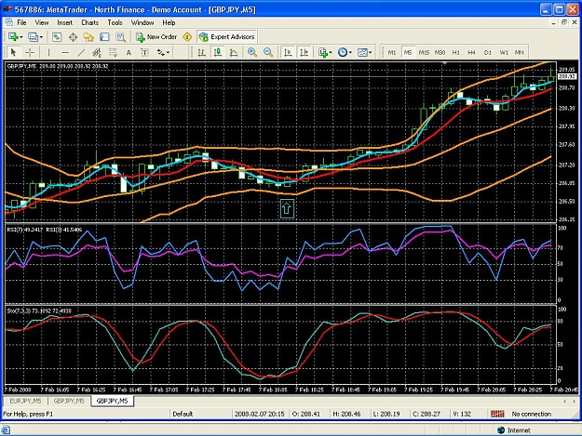Open the Insert menu
The image size is (582, 436).
point(64,22)
